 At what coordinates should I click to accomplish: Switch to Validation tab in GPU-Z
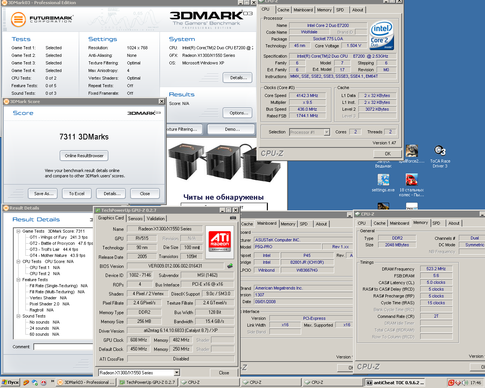click(156, 219)
